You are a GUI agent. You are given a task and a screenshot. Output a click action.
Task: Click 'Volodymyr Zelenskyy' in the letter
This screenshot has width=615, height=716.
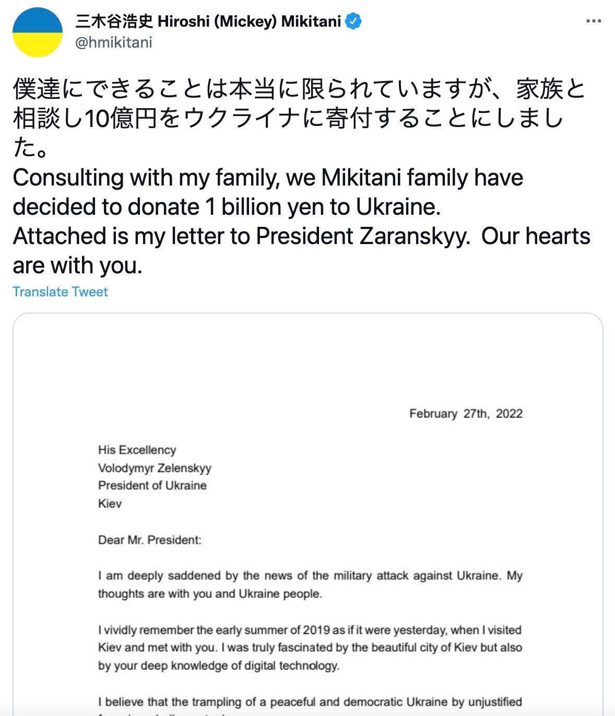155,468
